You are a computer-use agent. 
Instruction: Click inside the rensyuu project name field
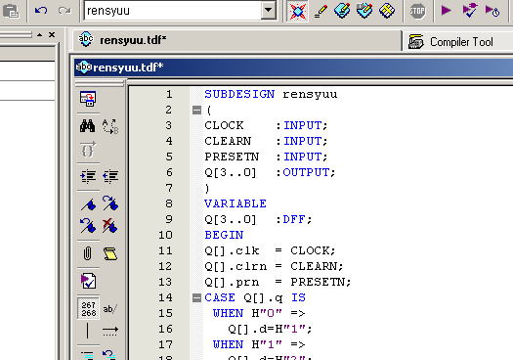pos(173,11)
